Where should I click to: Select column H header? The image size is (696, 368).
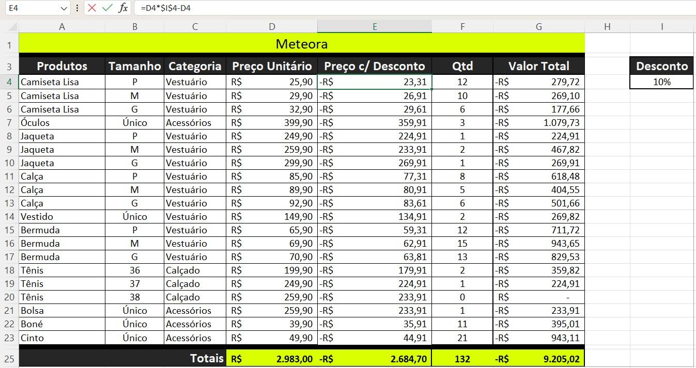tap(607, 27)
